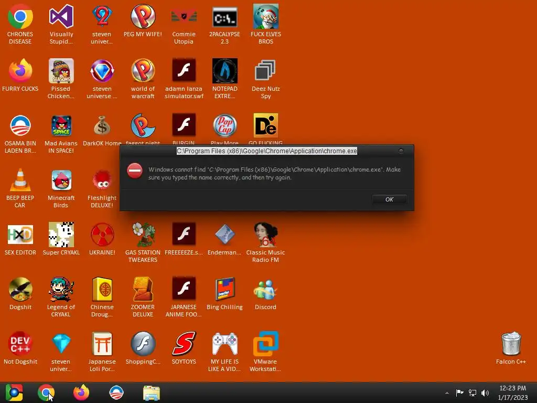This screenshot has width=537, height=403.
Task: Launch the world of warcraft icon
Action: [143, 79]
